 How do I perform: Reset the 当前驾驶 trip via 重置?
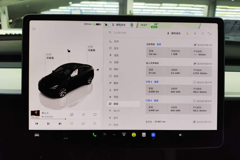[x=159, y=44]
